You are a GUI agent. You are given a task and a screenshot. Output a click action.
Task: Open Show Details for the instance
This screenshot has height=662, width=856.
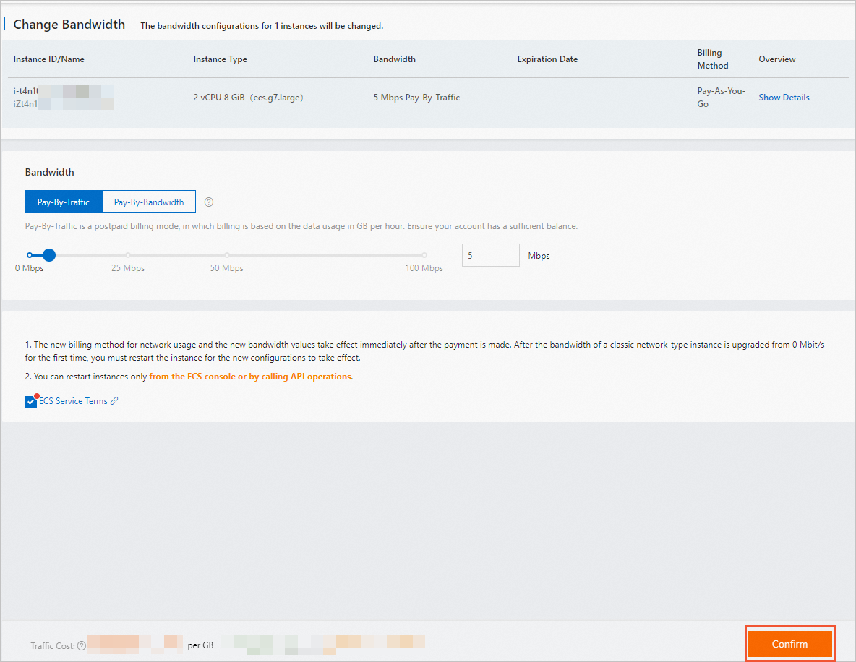tap(784, 97)
